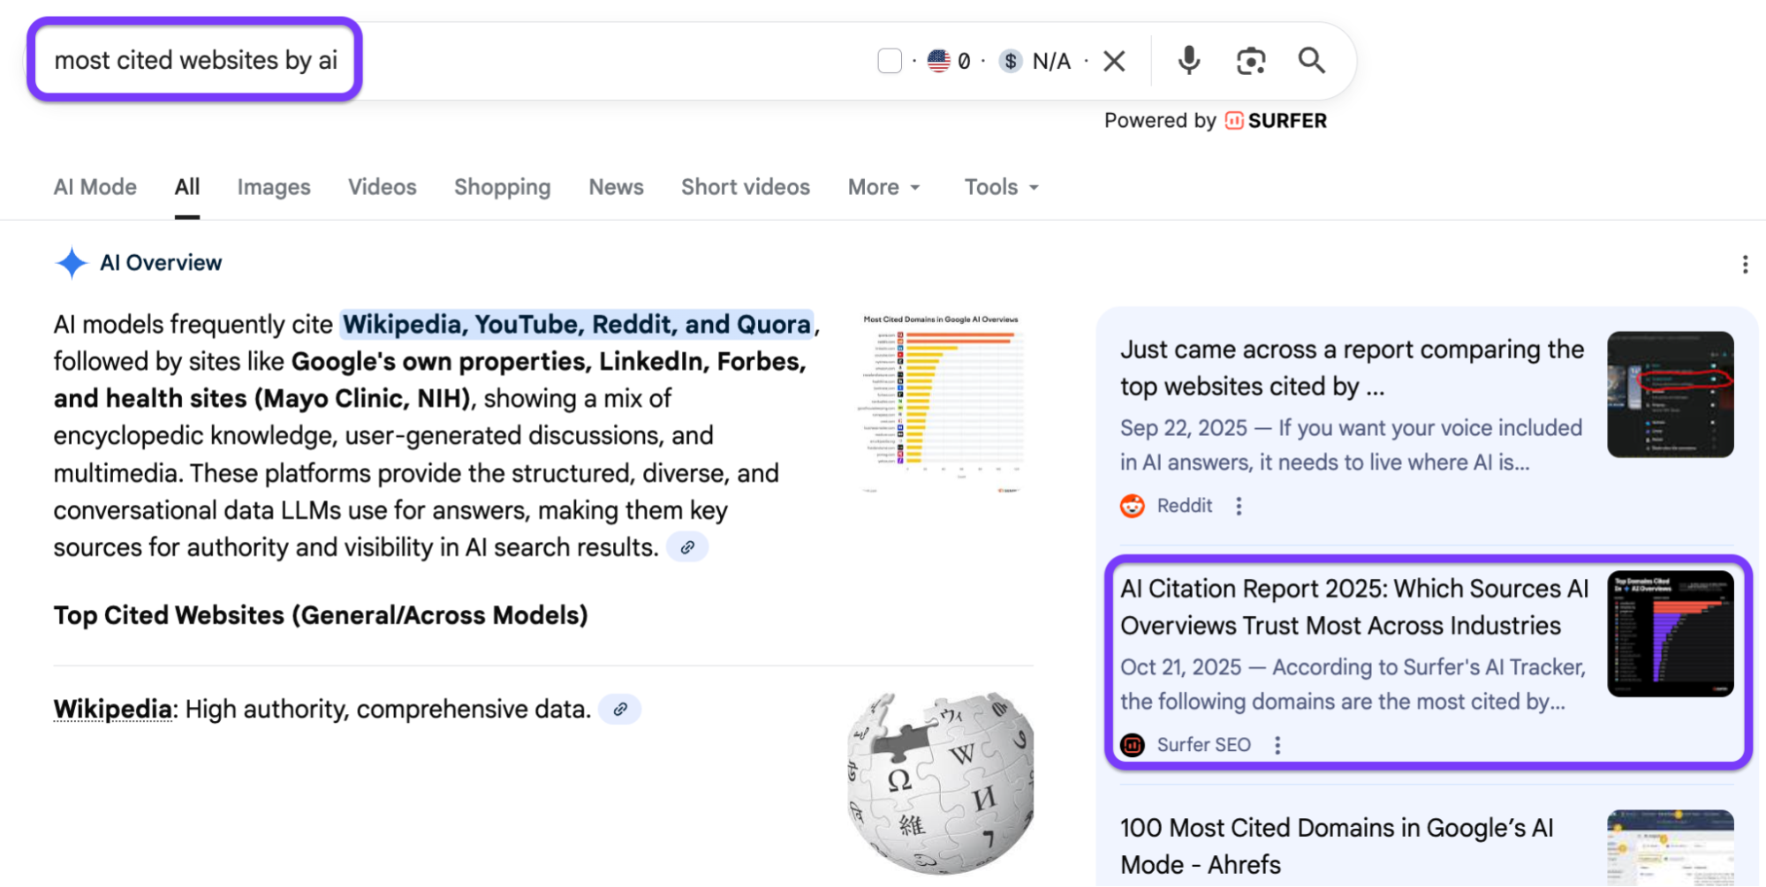The width and height of the screenshot is (1766, 887).
Task: Tick the checkbox in the search bar
Action: [890, 61]
